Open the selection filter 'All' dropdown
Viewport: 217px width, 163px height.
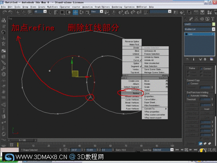pyautogui.click(x=45, y=11)
